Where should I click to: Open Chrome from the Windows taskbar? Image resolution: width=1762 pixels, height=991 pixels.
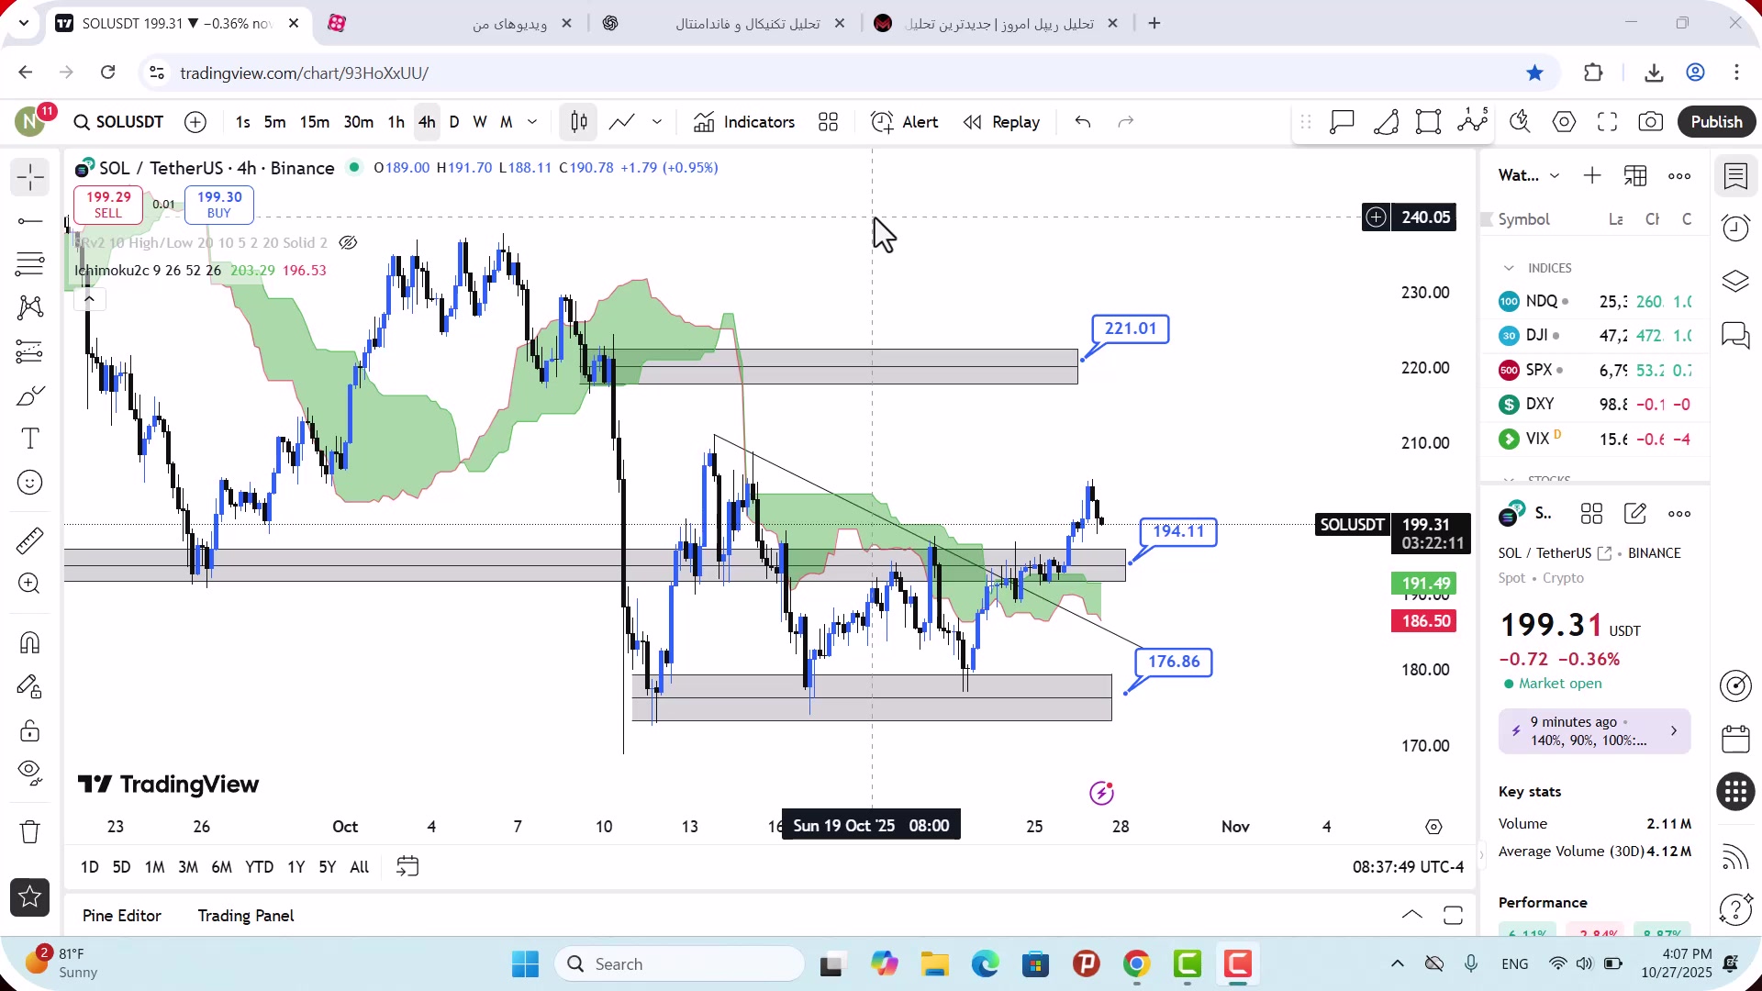1137,964
